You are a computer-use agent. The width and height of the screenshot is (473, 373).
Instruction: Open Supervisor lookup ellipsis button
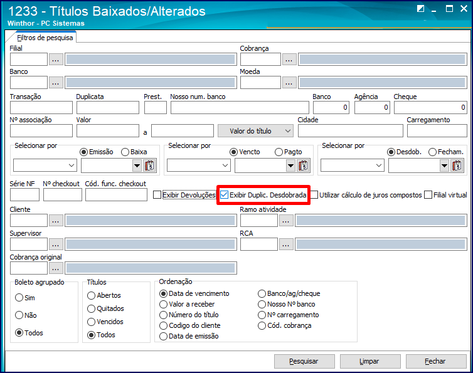point(55,244)
